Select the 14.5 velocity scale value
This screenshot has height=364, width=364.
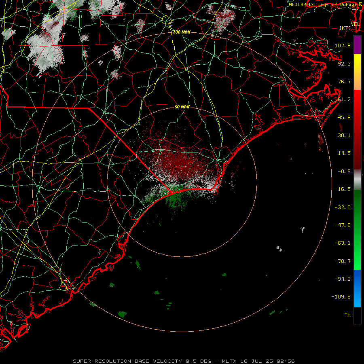pos(344,153)
